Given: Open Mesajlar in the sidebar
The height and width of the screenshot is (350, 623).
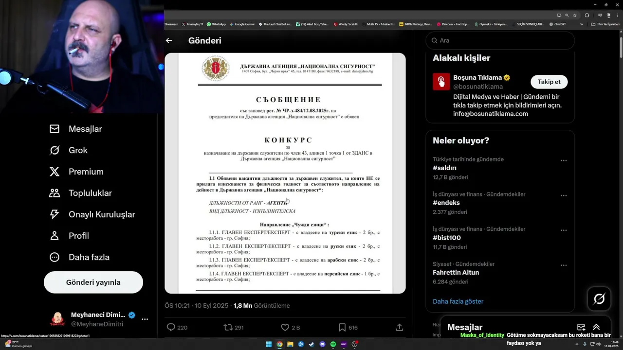Looking at the screenshot, I should pos(75,129).
